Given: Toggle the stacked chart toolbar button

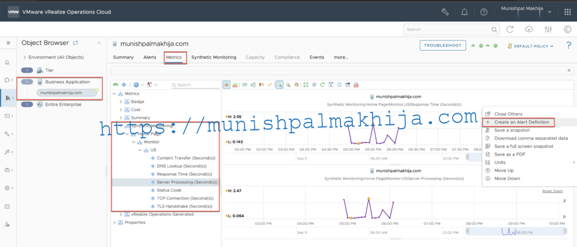Looking at the screenshot, I should (x=235, y=84).
